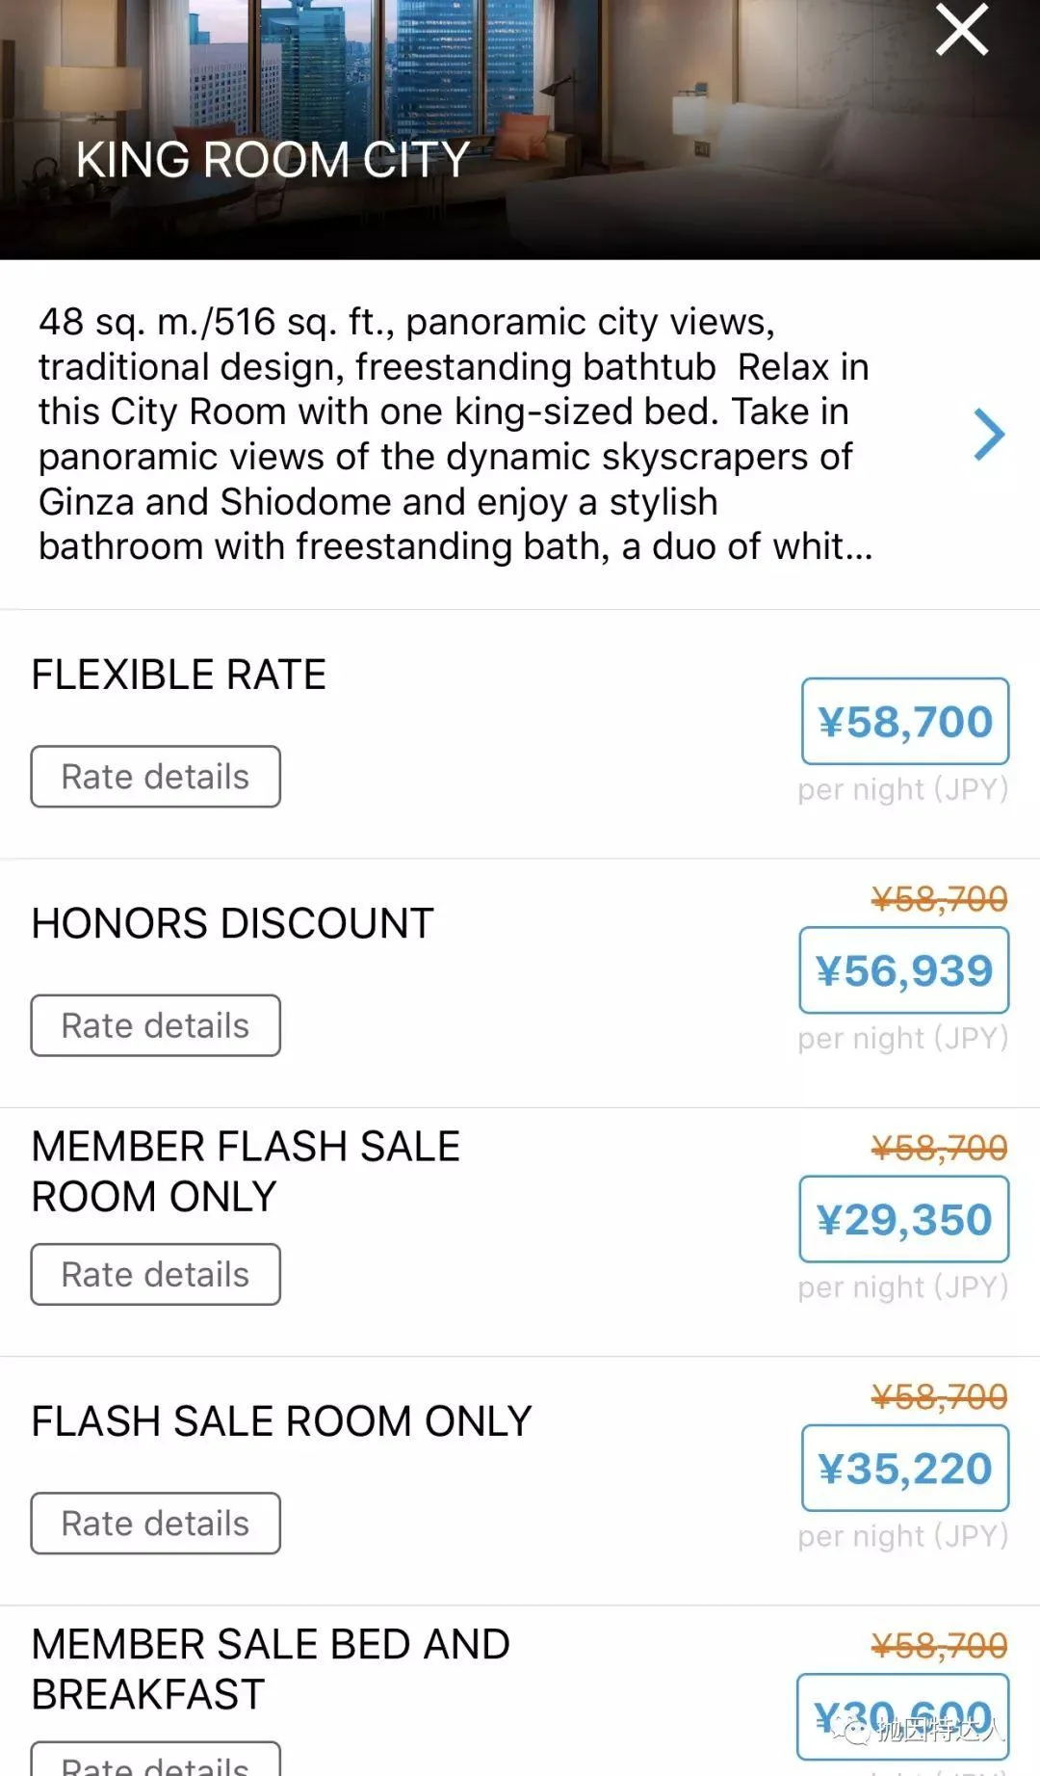The width and height of the screenshot is (1040, 1776).
Task: Tap the FLEXIBLE RATE heading
Action: coord(178,675)
